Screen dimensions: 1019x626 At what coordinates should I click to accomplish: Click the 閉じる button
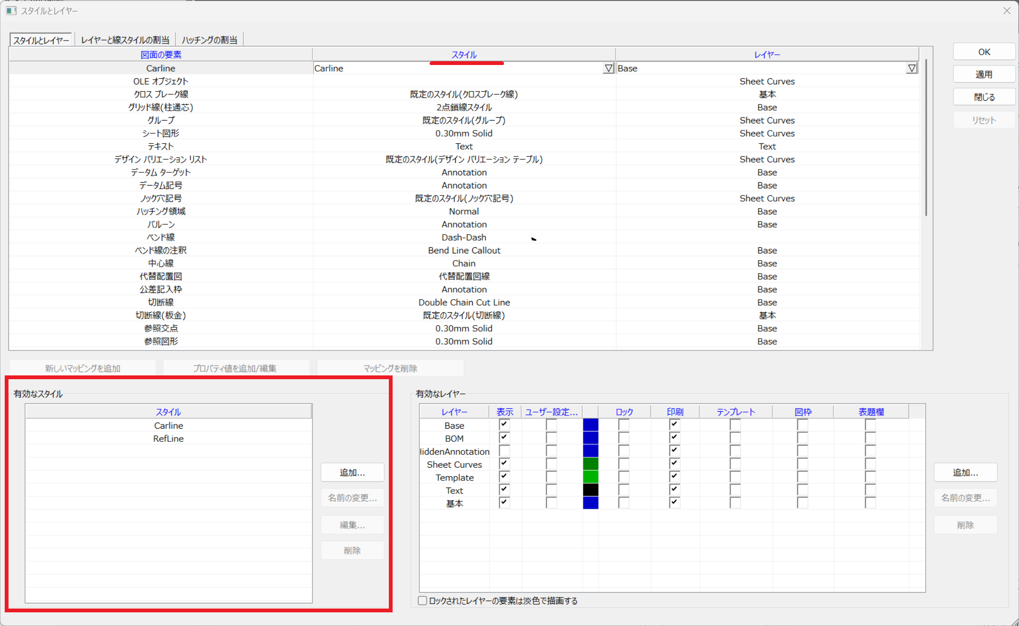tap(984, 97)
